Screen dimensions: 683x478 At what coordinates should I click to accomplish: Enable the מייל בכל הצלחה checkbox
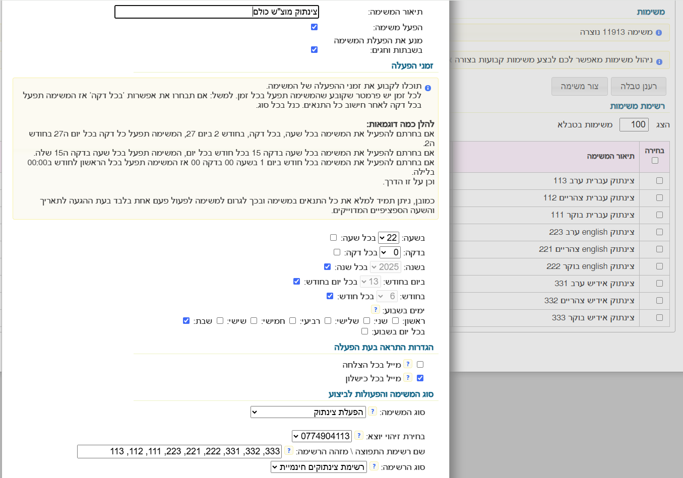[x=420, y=364]
